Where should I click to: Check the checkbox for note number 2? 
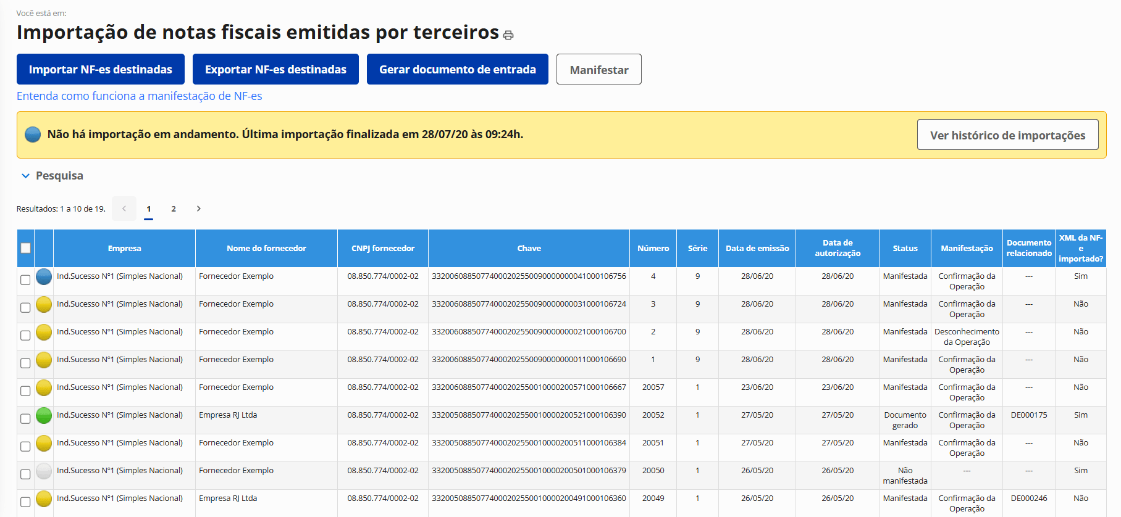[25, 336]
